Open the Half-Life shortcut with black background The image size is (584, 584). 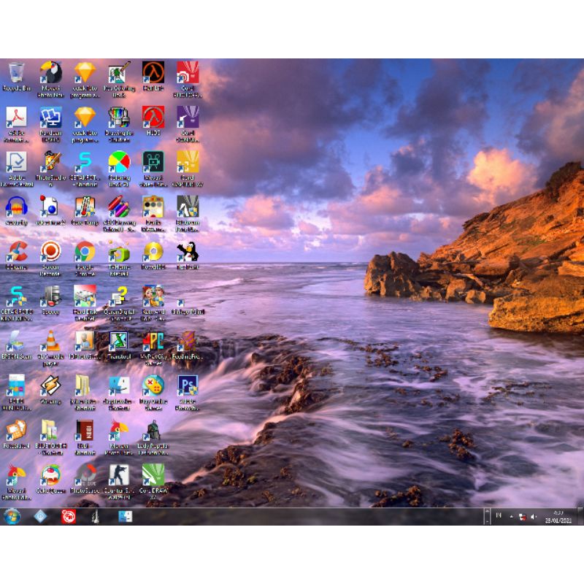click(153, 73)
